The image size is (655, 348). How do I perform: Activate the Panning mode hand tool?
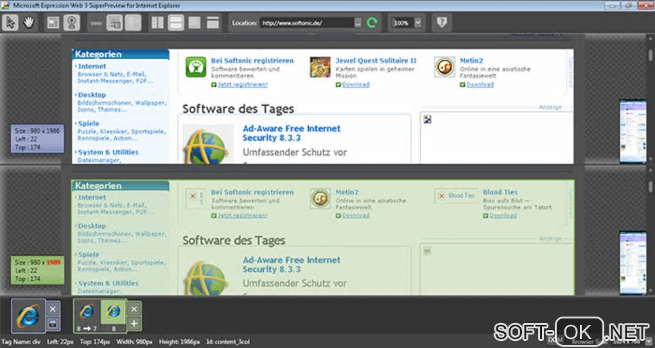[x=29, y=22]
